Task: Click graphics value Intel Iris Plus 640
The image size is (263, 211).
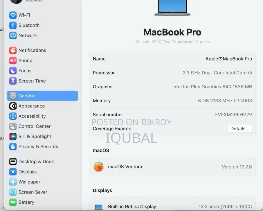Action: pos(212,87)
